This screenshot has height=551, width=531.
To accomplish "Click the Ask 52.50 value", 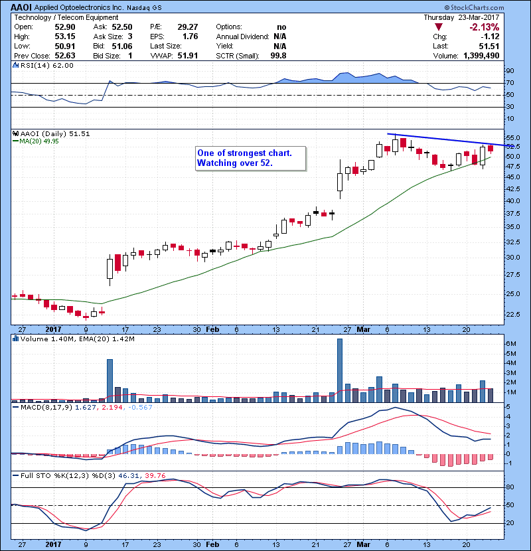I will pyautogui.click(x=122, y=27).
